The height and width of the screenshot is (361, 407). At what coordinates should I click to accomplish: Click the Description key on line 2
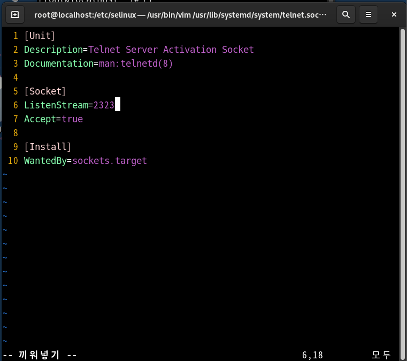tap(53, 50)
